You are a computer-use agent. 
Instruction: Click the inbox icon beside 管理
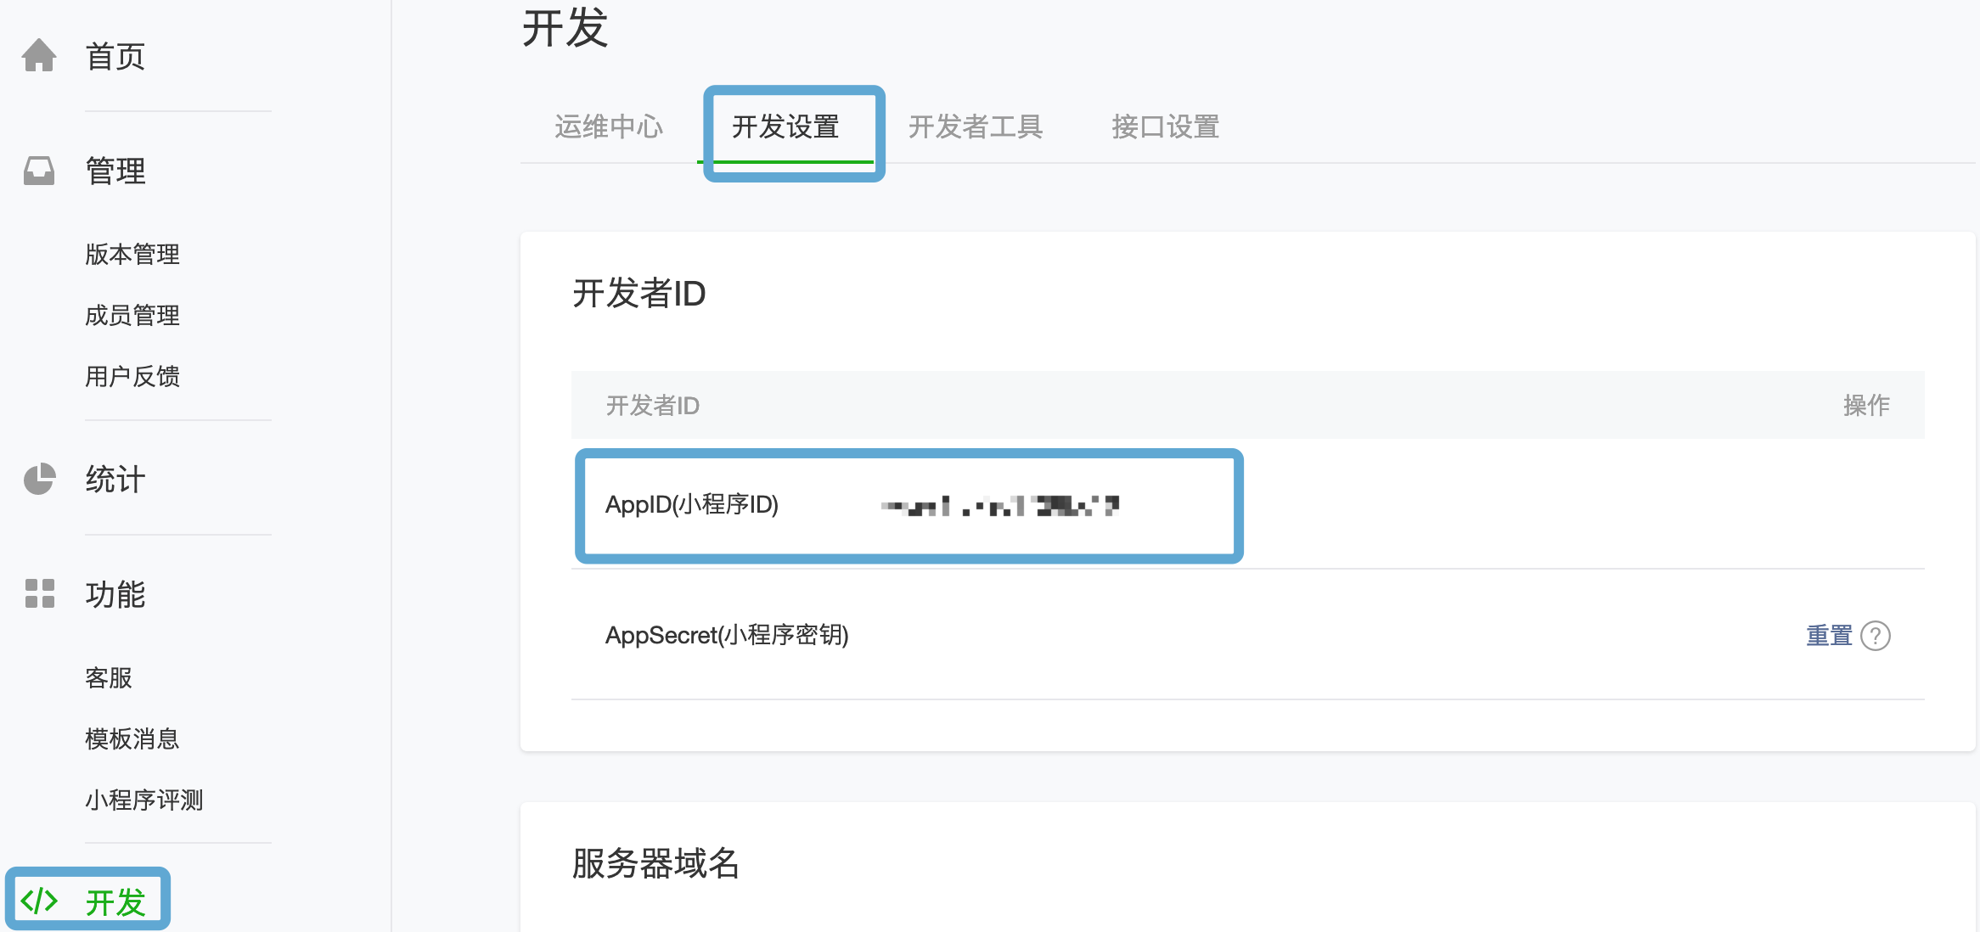pyautogui.click(x=39, y=171)
